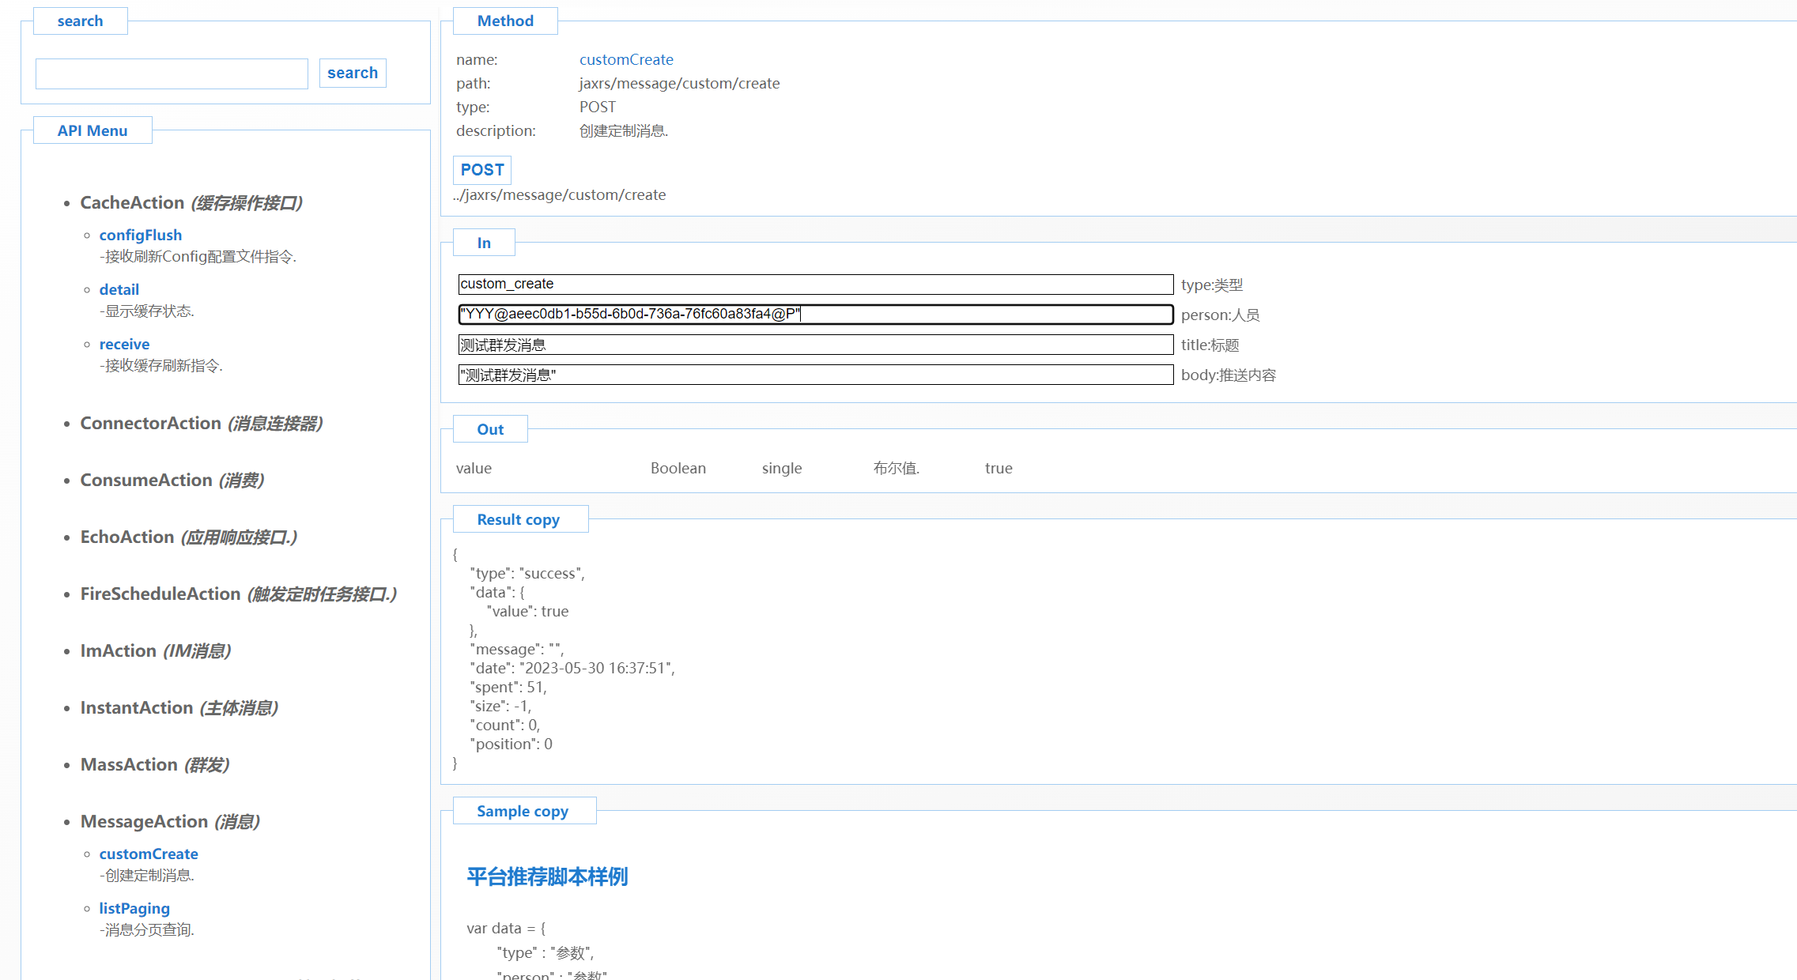
Task: Open customCreate link in MessageAction menu
Action: click(x=149, y=854)
